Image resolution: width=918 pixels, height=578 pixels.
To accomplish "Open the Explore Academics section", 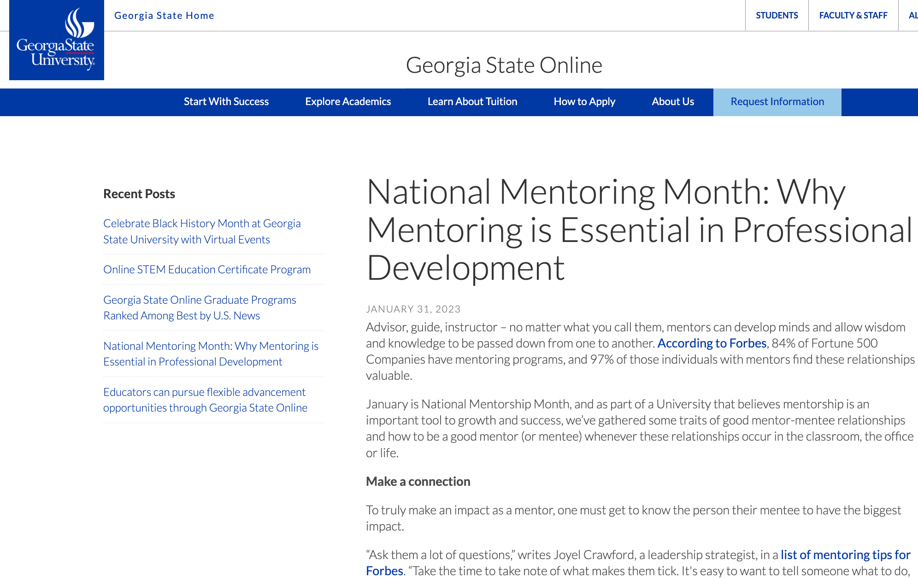I will [348, 101].
